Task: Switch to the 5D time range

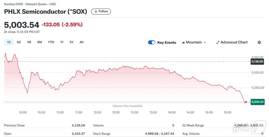Action: pyautogui.click(x=19, y=42)
